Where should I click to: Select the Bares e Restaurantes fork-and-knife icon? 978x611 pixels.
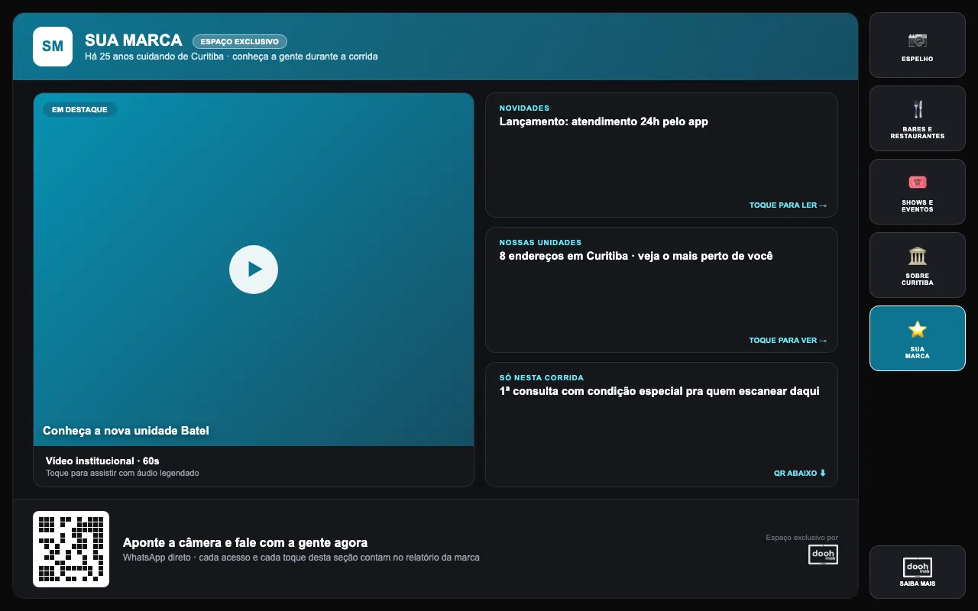(917, 109)
